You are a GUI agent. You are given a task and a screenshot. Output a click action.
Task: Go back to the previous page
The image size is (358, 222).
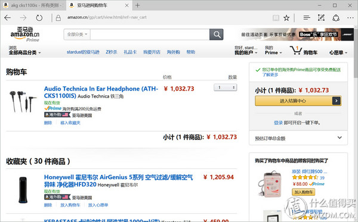8,18
